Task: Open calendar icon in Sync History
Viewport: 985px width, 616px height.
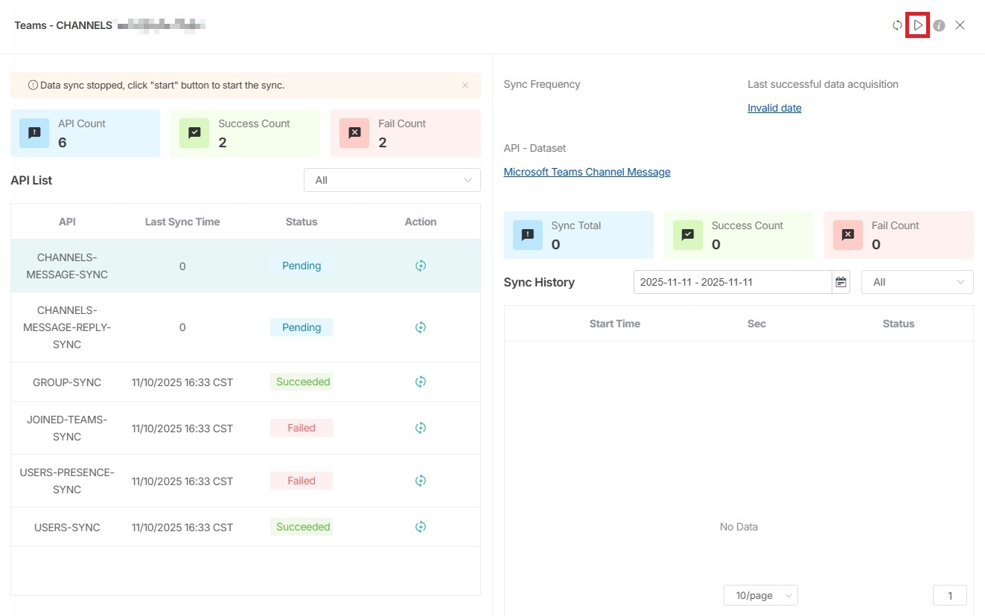Action: (841, 282)
